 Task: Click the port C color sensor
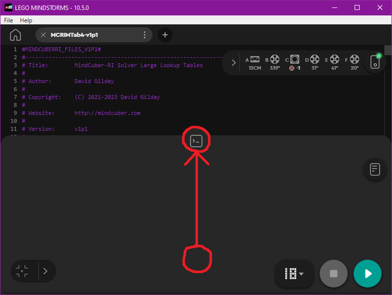295,59
